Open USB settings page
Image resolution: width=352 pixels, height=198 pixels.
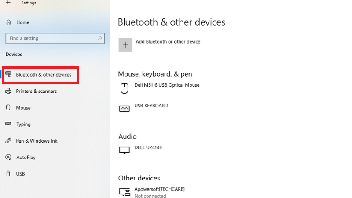click(x=20, y=174)
